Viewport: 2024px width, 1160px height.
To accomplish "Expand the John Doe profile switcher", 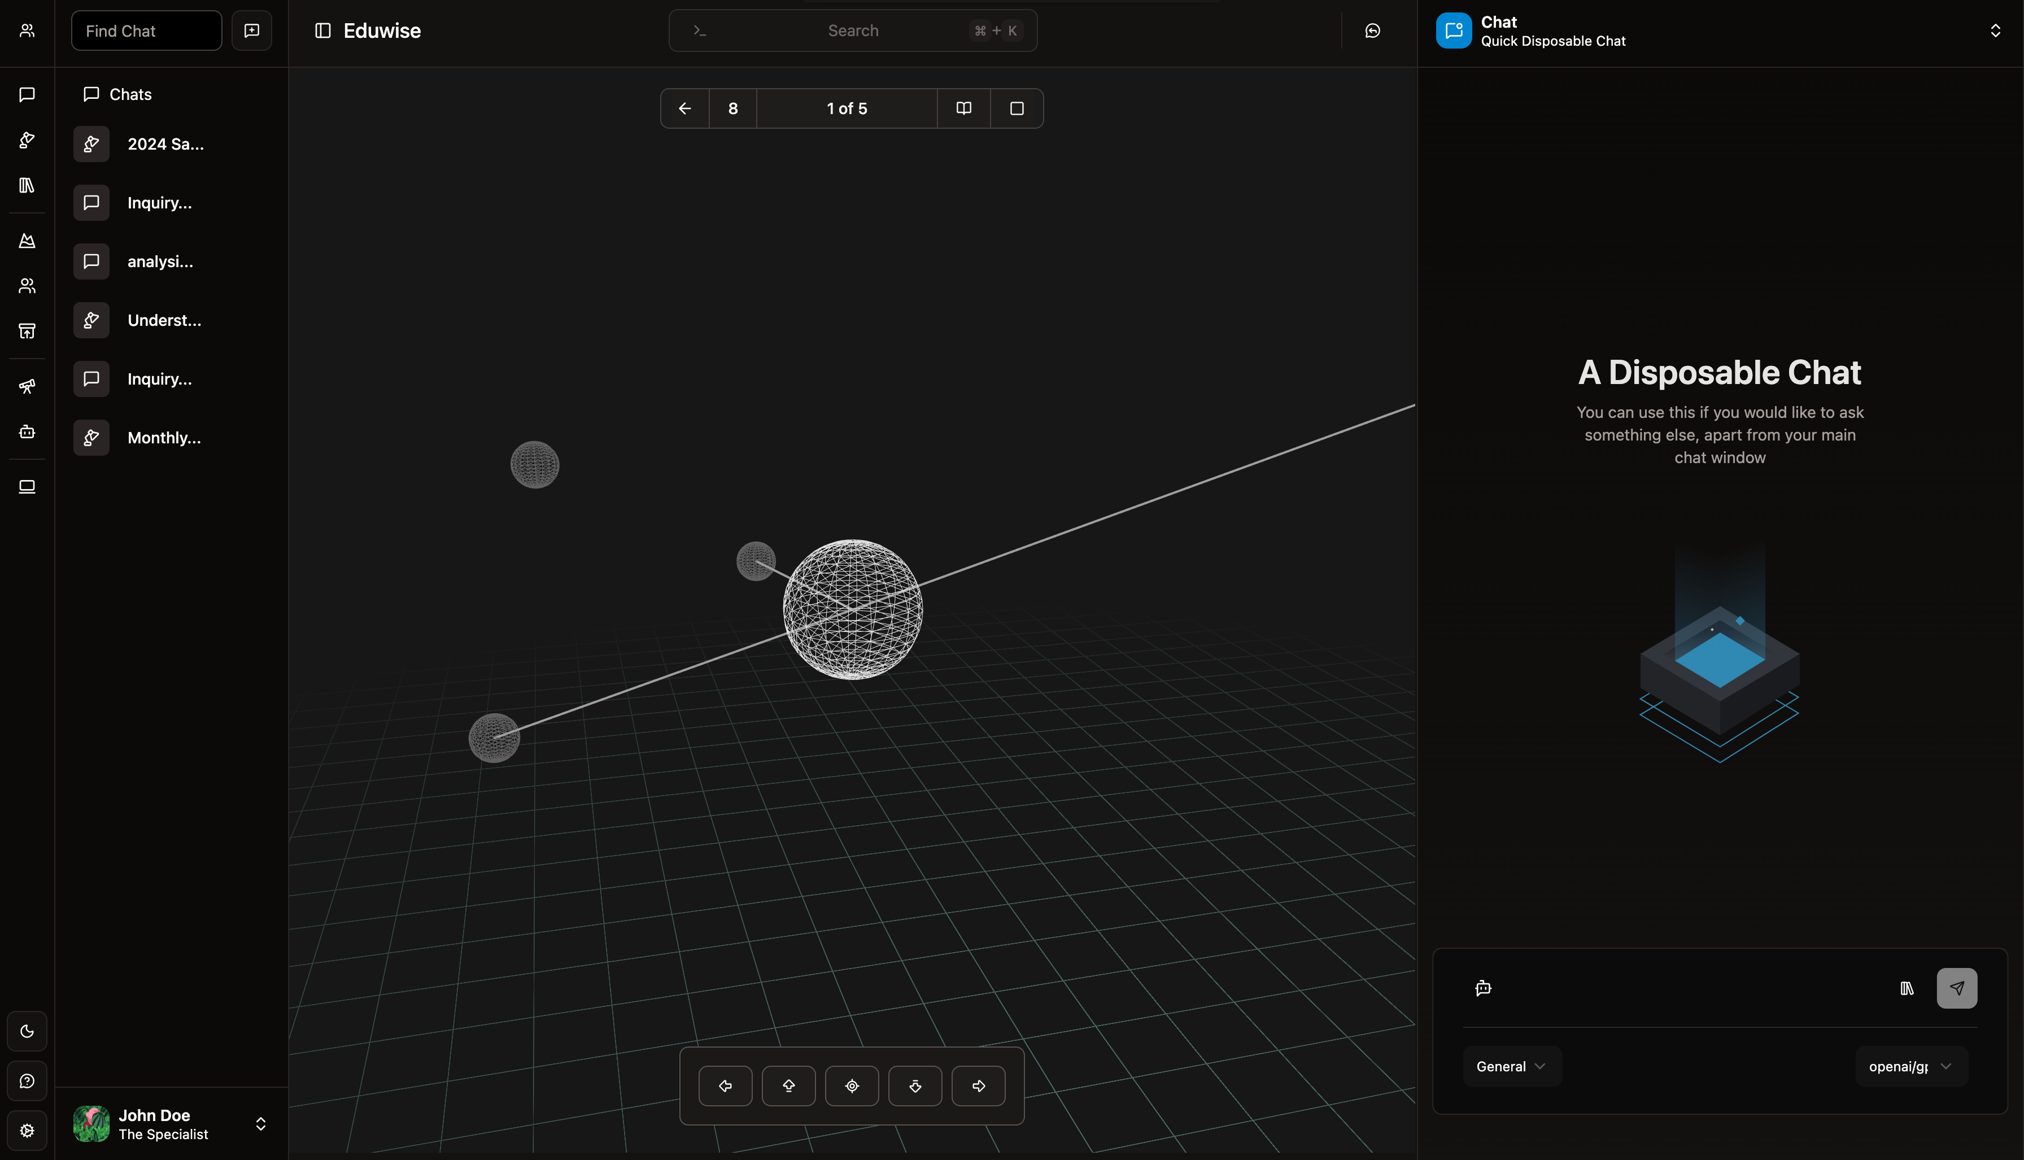I will pos(260,1123).
